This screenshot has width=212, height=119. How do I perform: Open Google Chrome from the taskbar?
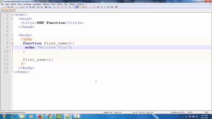pyautogui.click(x=49, y=116)
